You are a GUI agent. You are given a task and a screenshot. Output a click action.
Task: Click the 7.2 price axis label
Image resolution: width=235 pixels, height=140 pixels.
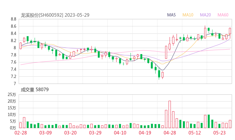pos(13,76)
